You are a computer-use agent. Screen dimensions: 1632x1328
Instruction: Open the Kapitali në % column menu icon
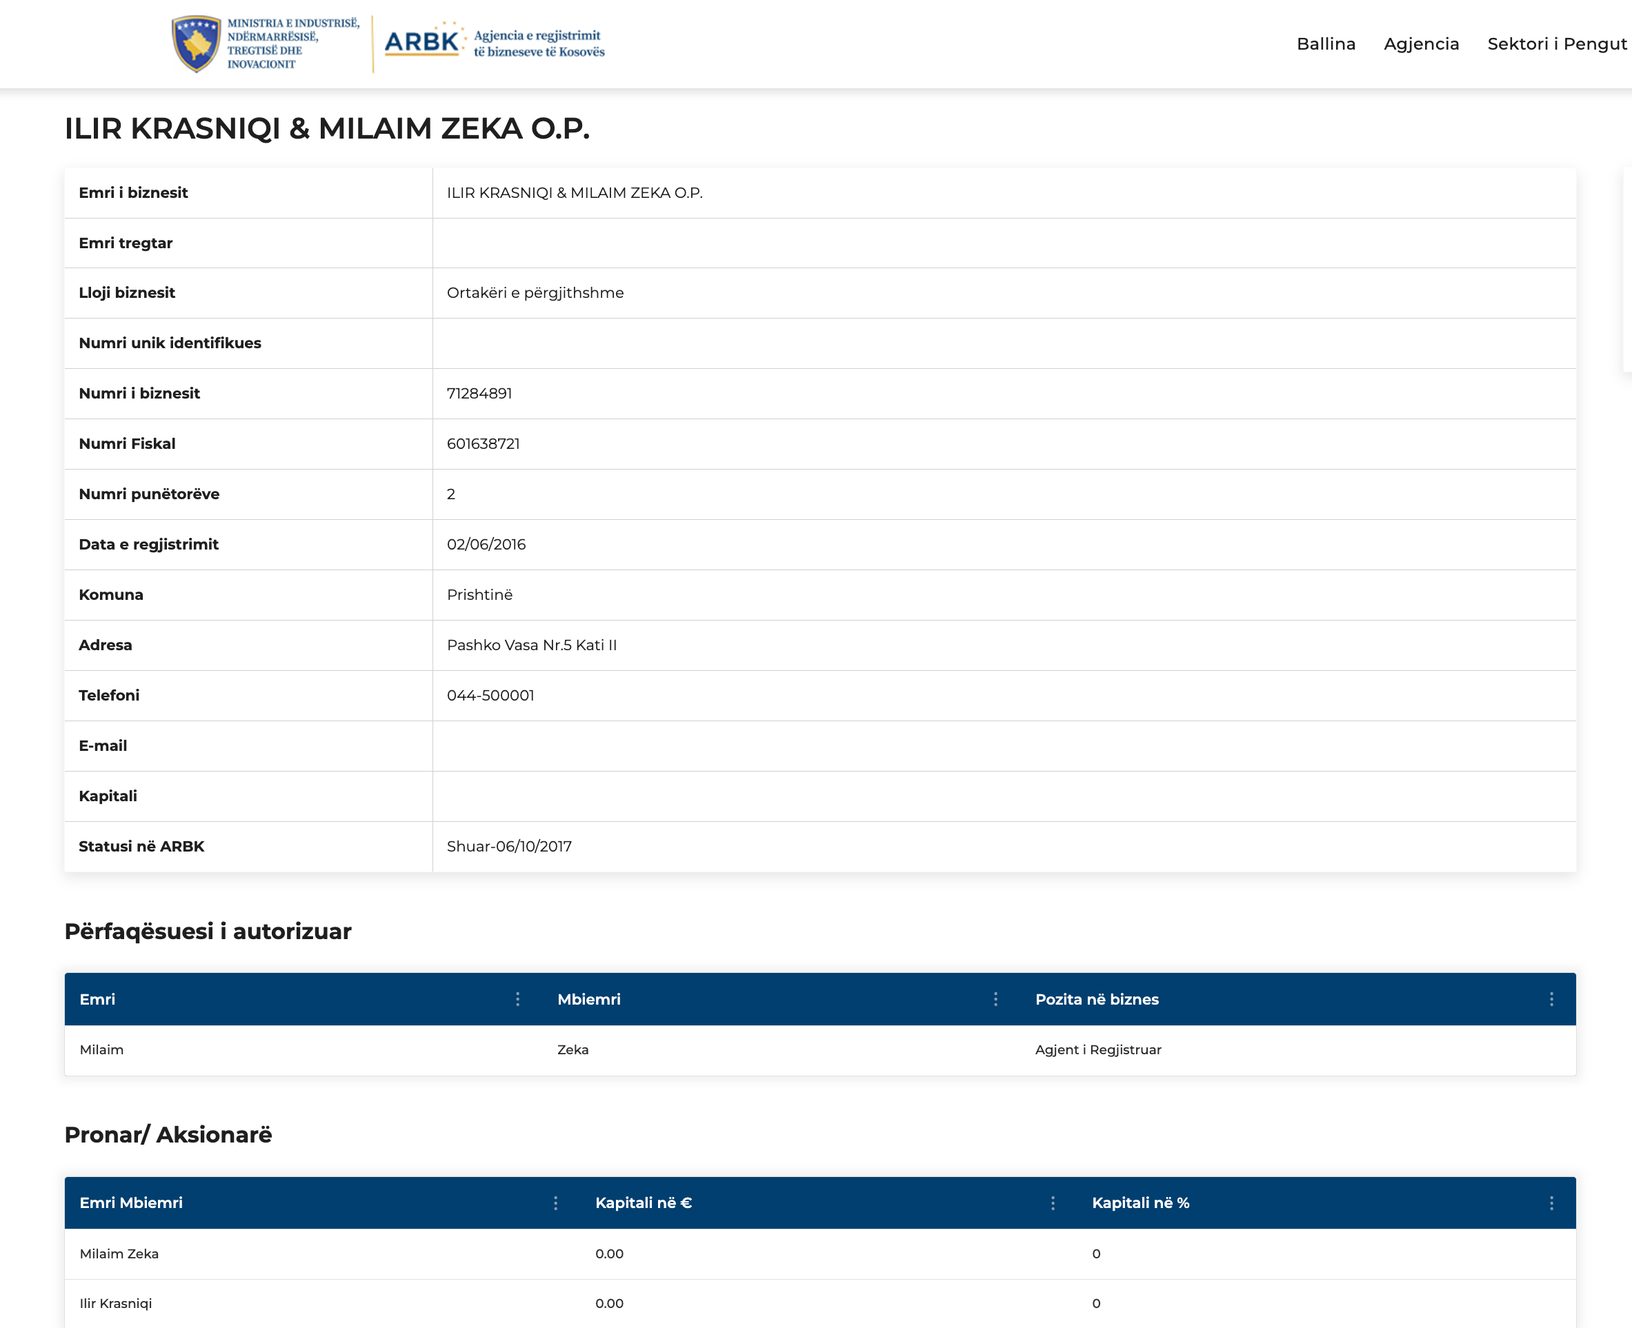(x=1551, y=1203)
